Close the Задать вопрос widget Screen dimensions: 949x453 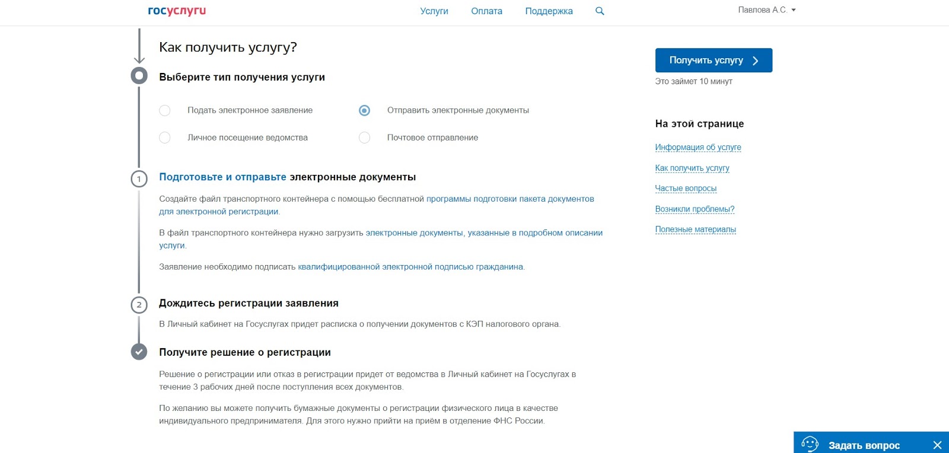[x=937, y=445]
